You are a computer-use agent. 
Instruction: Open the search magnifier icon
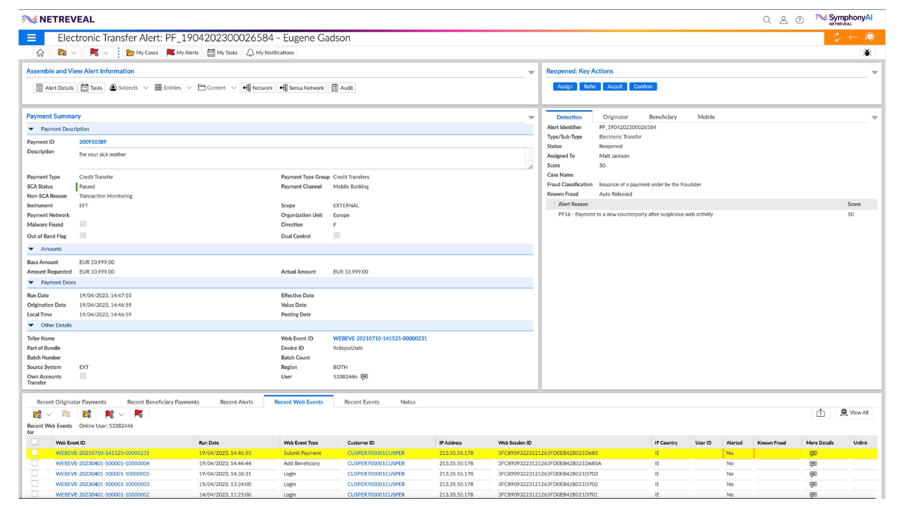coord(767,20)
